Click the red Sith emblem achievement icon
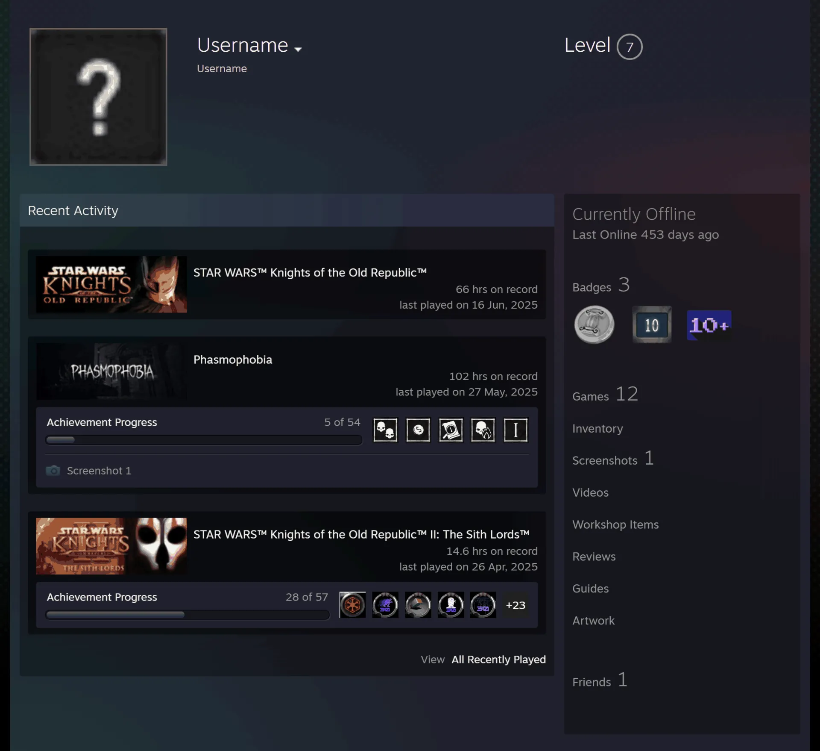 point(352,605)
